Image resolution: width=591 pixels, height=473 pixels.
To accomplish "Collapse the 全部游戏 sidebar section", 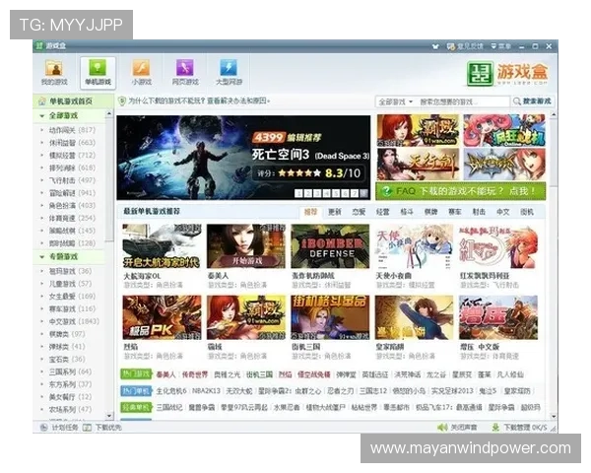I will pos(41,116).
